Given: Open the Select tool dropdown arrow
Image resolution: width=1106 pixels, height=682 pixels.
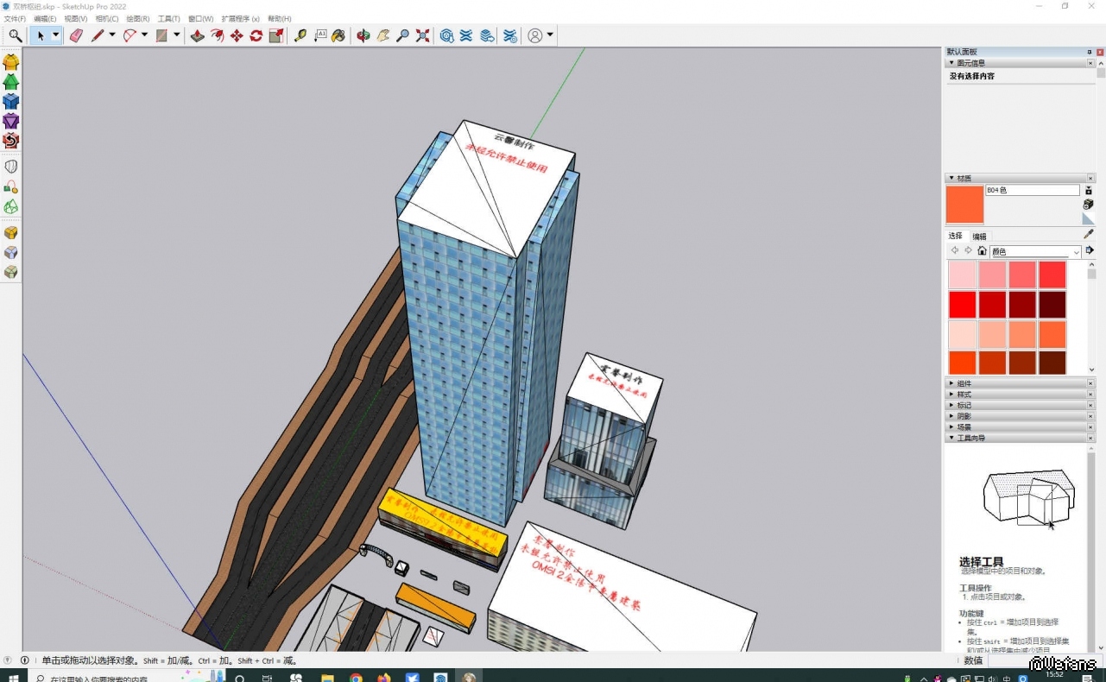Looking at the screenshot, I should (x=56, y=35).
